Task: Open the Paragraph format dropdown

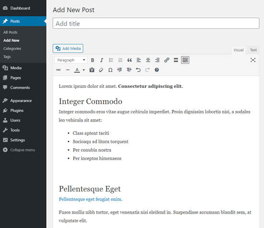Action: coord(71,60)
